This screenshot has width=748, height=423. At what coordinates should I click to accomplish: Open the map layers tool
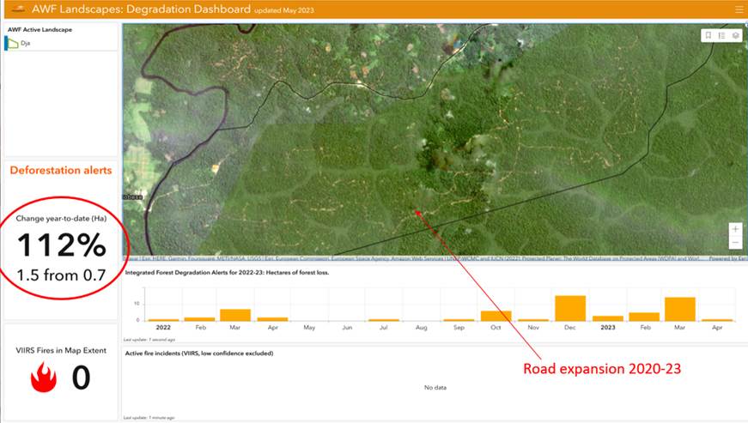tap(736, 35)
